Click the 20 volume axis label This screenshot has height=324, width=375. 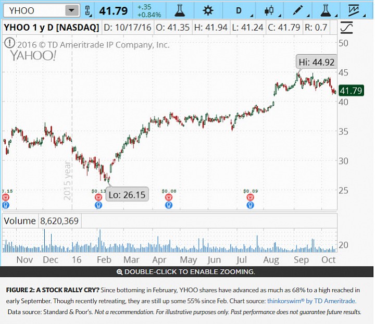343,245
